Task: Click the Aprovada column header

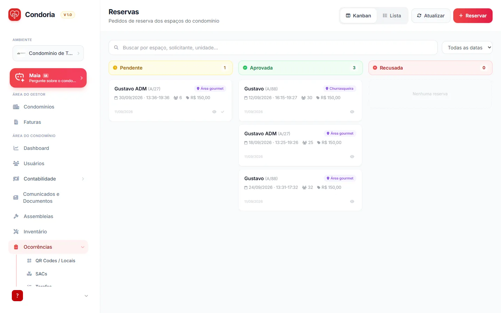Action: point(301,68)
